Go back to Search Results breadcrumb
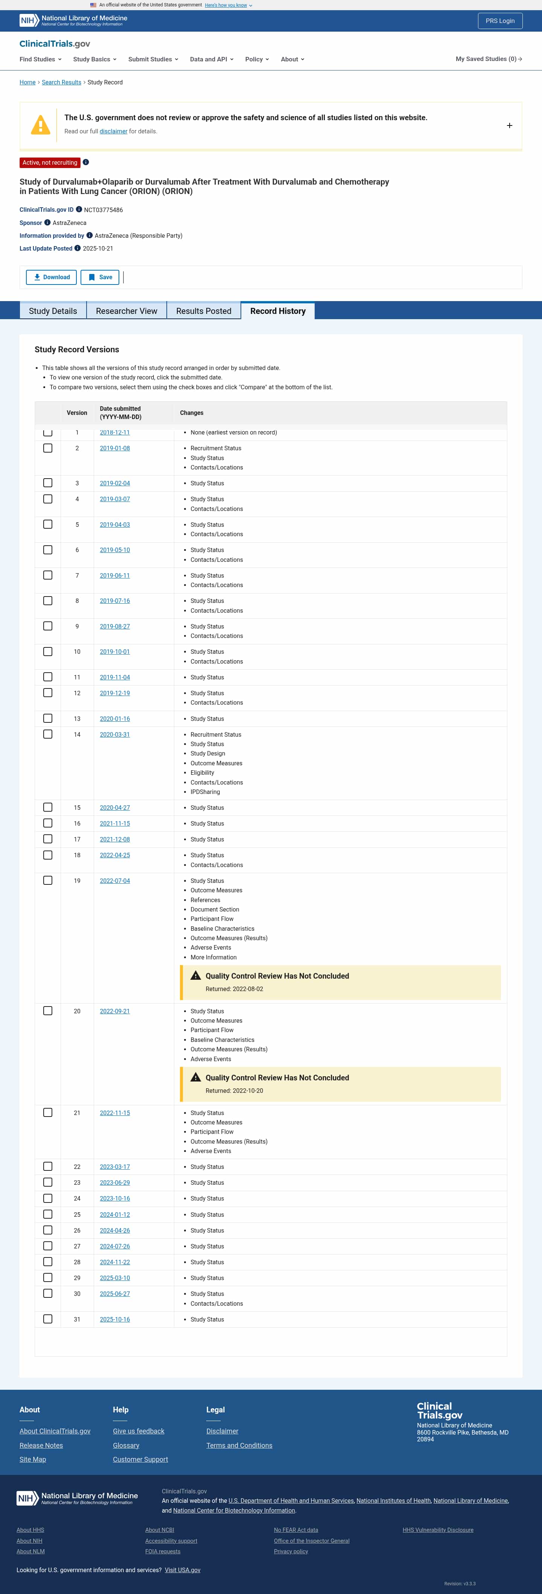The image size is (542, 1594). pos(61,82)
